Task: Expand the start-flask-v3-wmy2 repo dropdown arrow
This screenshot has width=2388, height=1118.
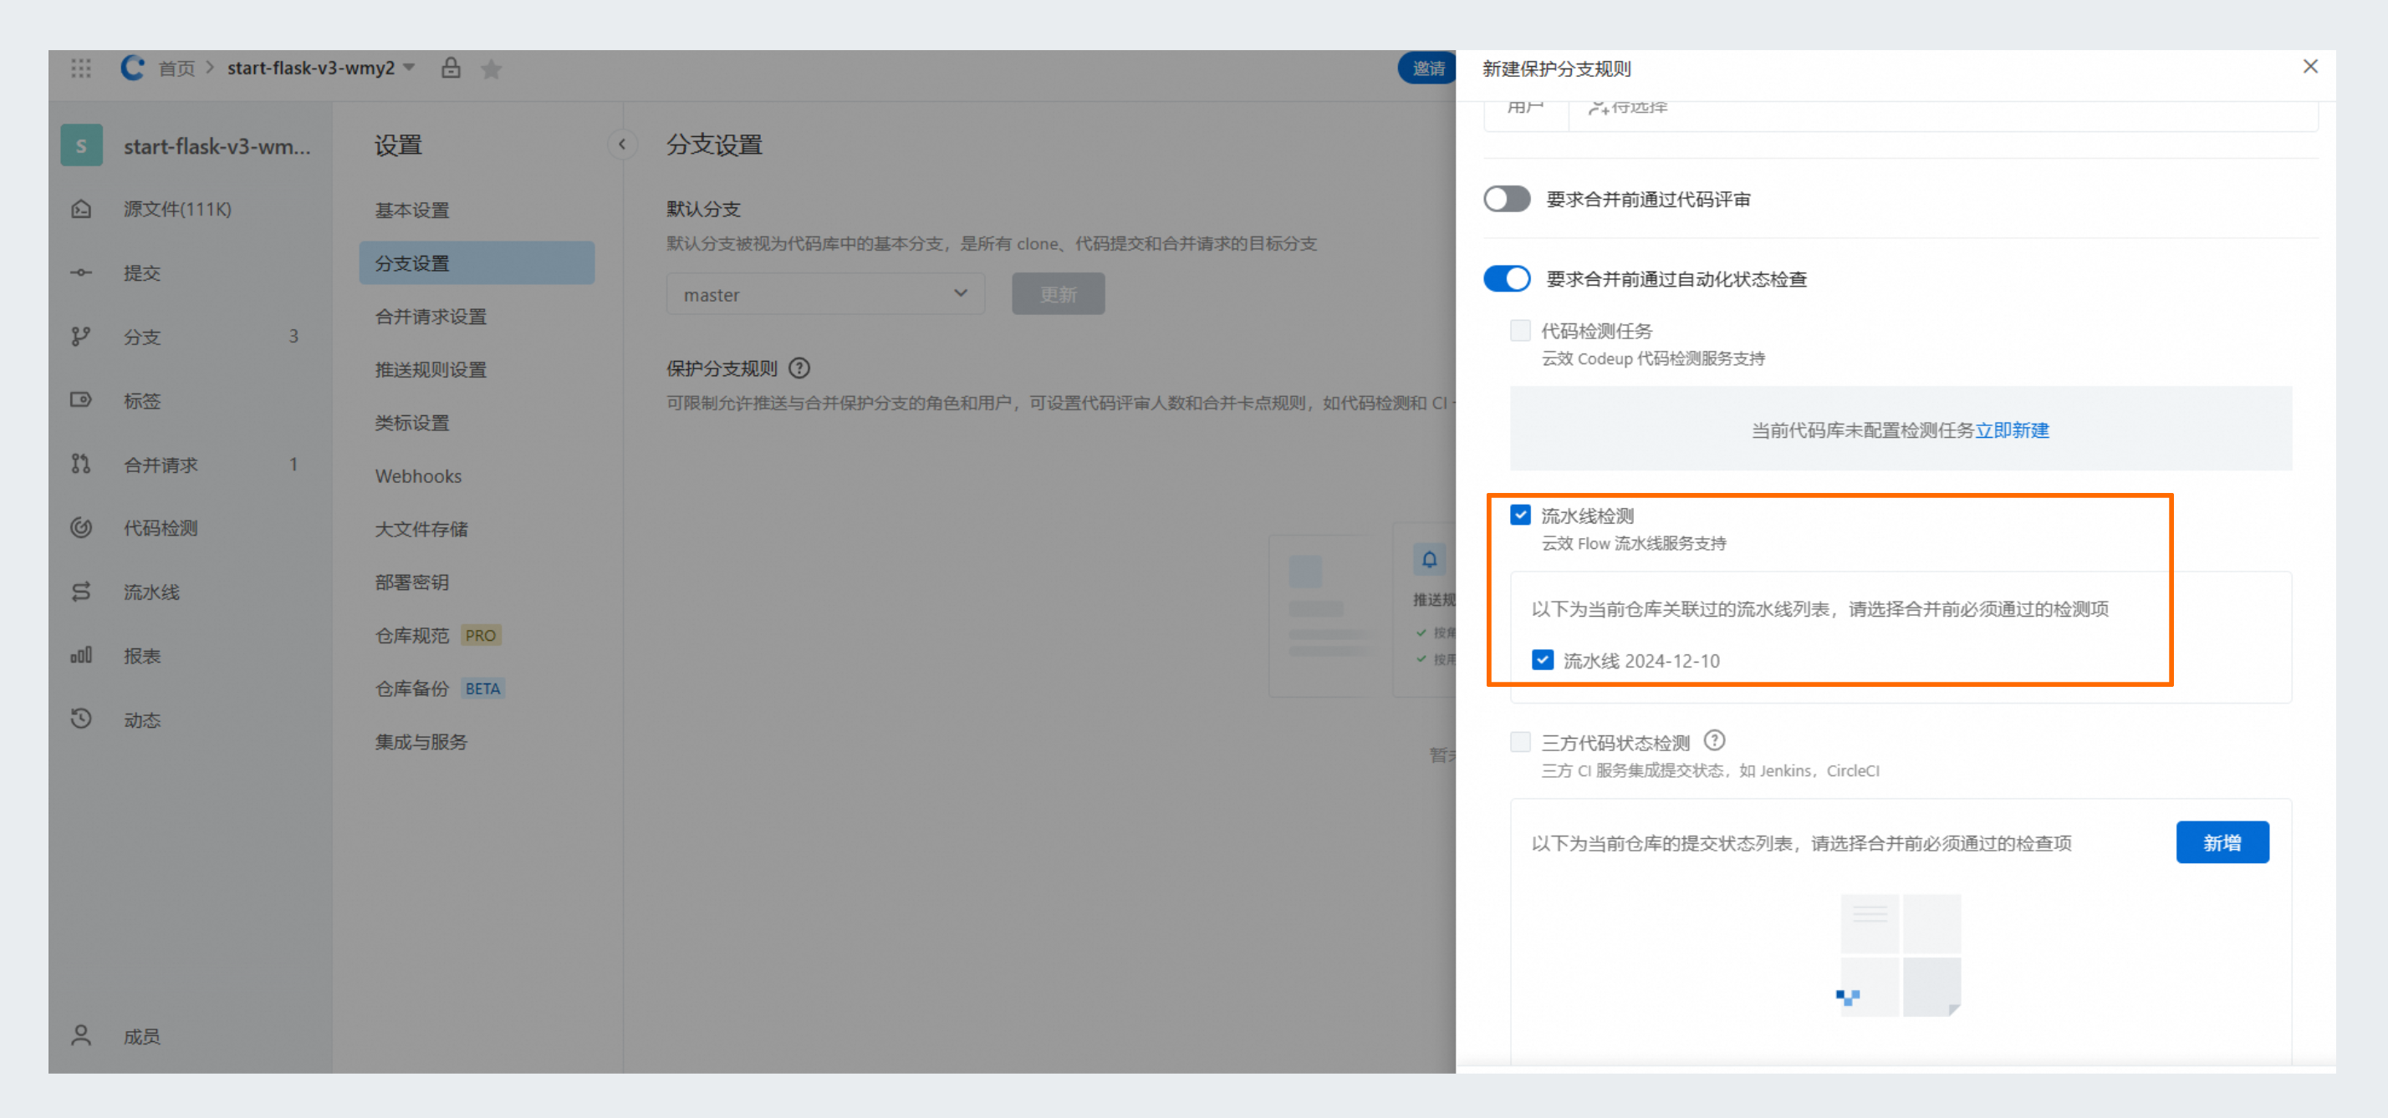Action: (409, 68)
